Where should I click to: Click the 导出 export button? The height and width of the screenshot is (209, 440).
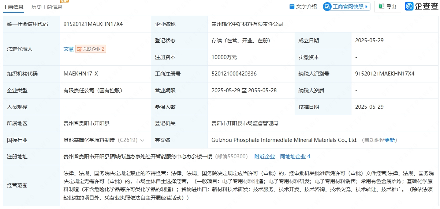pyautogui.click(x=388, y=7)
